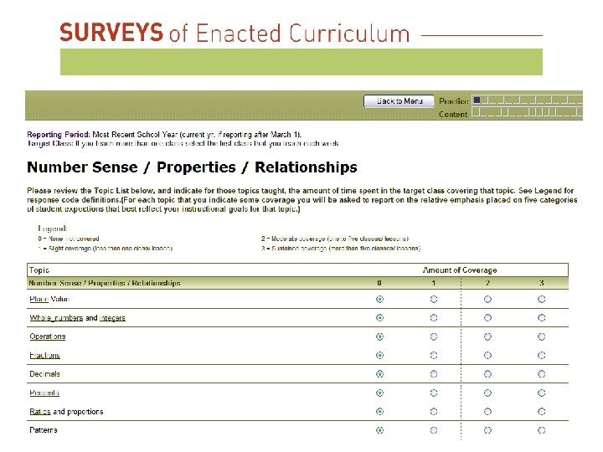Open the Ratios topic link
The width and height of the screenshot is (603, 452).
click(40, 412)
